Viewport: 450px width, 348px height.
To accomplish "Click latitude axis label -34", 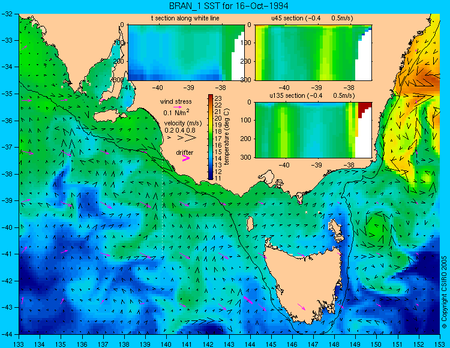I will pyautogui.click(x=7, y=67).
